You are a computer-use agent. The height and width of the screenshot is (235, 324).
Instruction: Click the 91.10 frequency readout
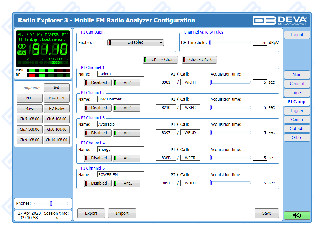50,49
